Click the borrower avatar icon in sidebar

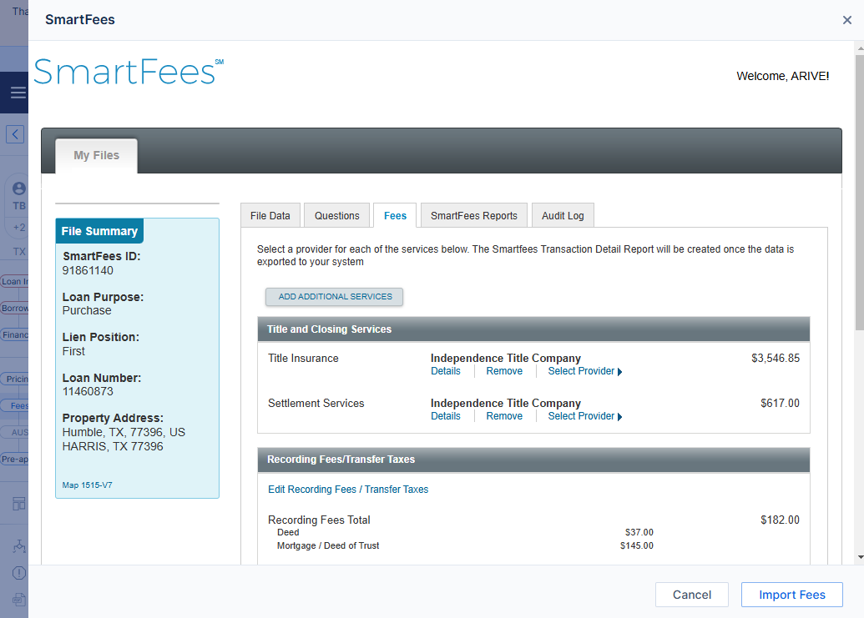tap(19, 188)
